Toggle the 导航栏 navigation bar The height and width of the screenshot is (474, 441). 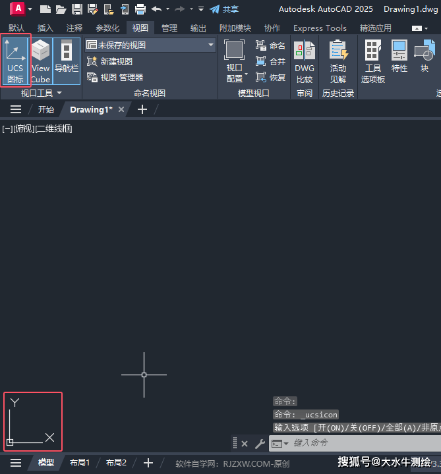[66, 61]
